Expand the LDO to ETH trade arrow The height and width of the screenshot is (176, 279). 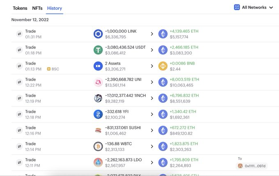[x=152, y=162]
